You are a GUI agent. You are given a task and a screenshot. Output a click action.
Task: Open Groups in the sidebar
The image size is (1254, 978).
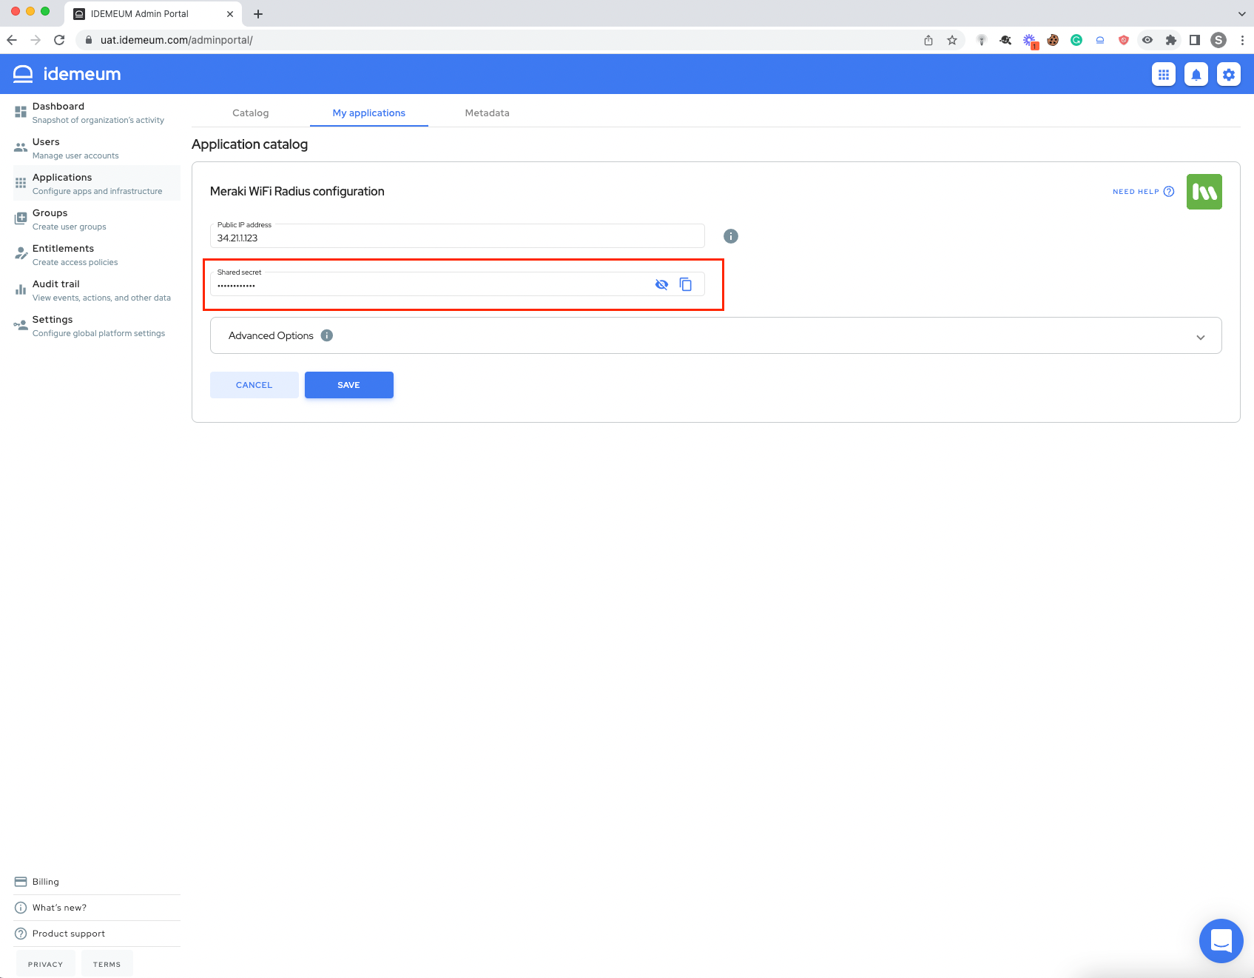tap(97, 219)
